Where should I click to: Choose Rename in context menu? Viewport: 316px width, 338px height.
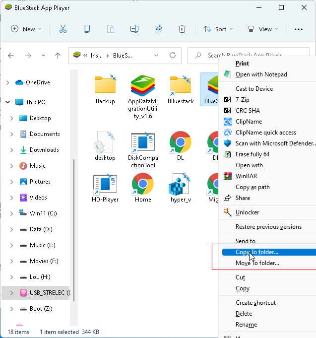pyautogui.click(x=246, y=325)
